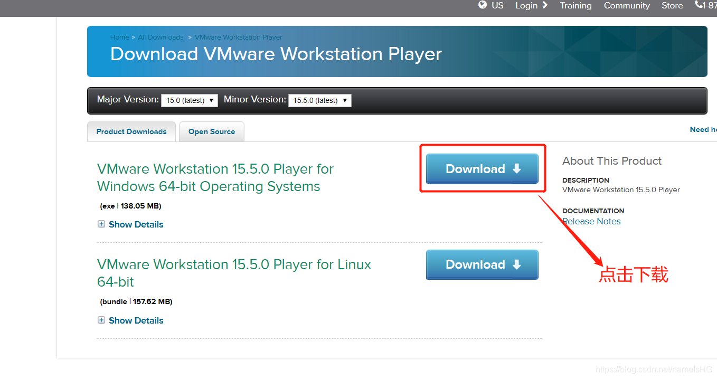Expand Show Details for Linux Player
717x379 pixels.
click(x=136, y=320)
